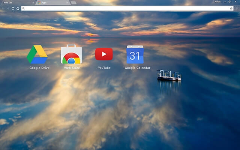Viewport: 240px width, 150px height.
Task: Open the Google Drive app icon
Action: [37, 54]
